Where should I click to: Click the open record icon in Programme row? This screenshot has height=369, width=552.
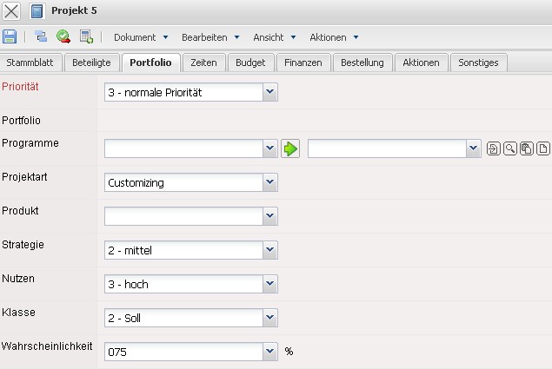point(494,148)
